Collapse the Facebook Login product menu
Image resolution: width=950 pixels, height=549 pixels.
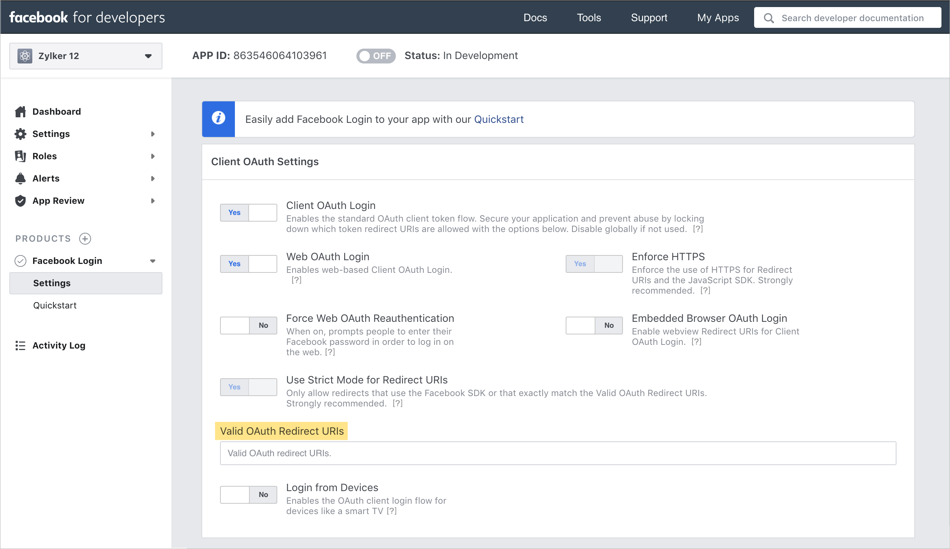pos(153,261)
